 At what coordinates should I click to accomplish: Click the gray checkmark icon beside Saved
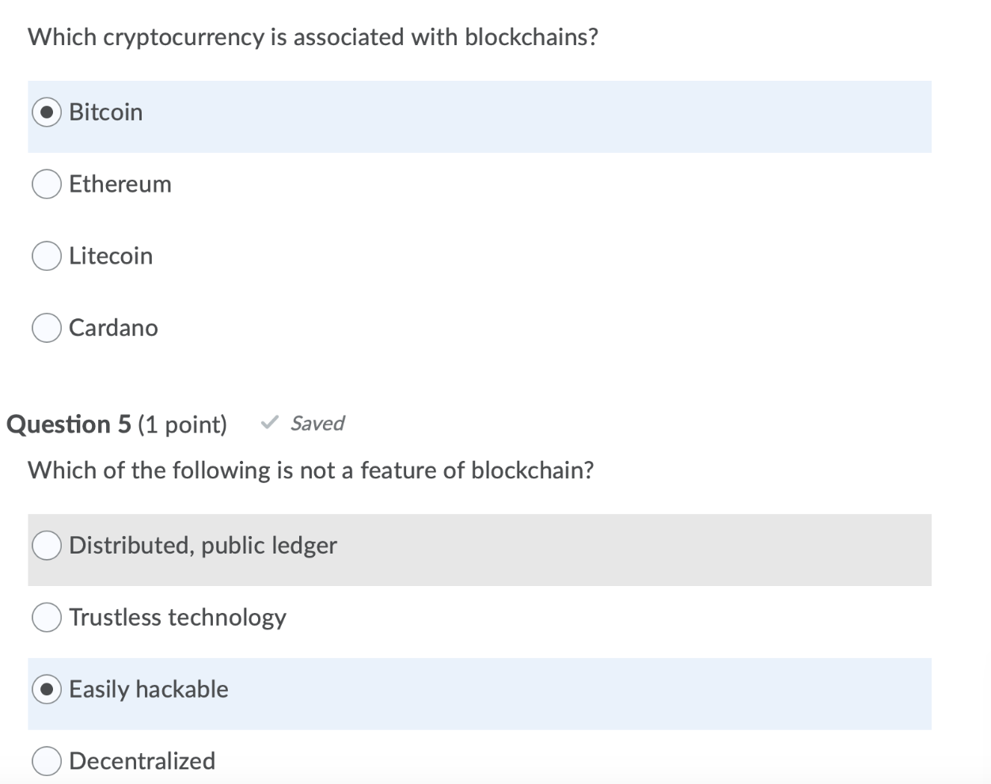point(270,423)
